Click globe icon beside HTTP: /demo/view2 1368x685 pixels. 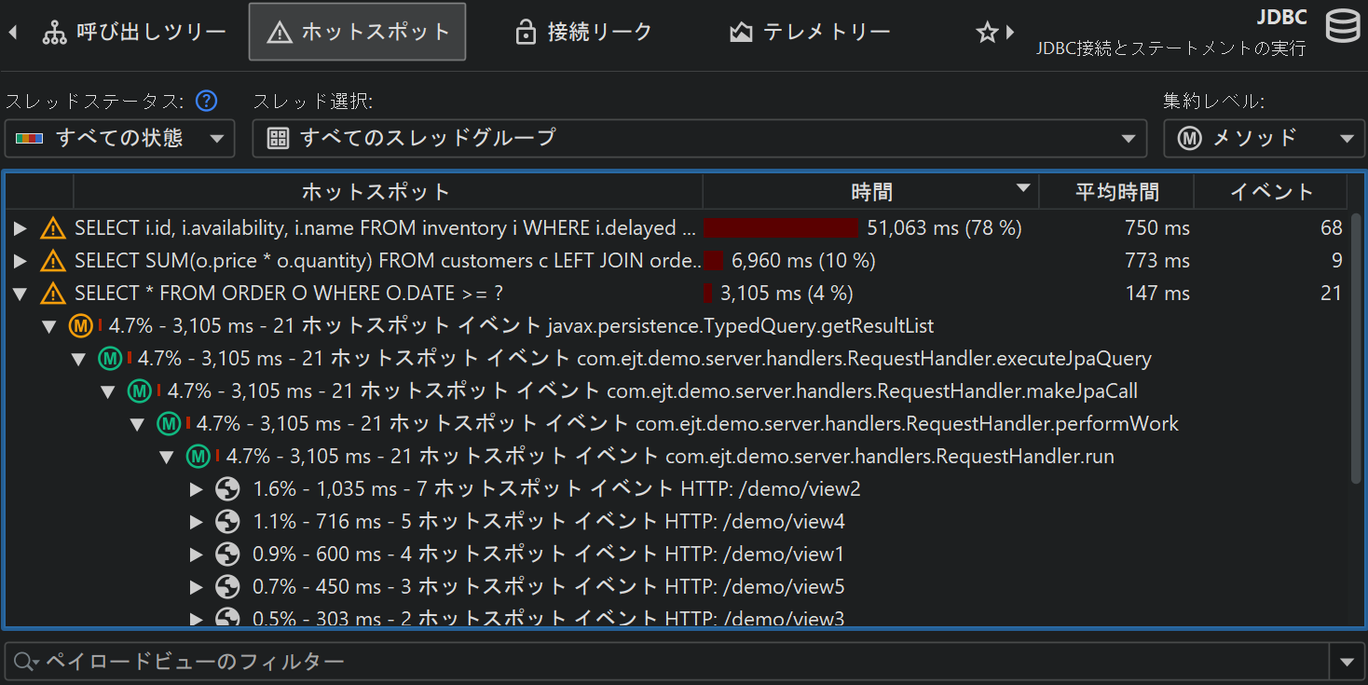pos(227,489)
